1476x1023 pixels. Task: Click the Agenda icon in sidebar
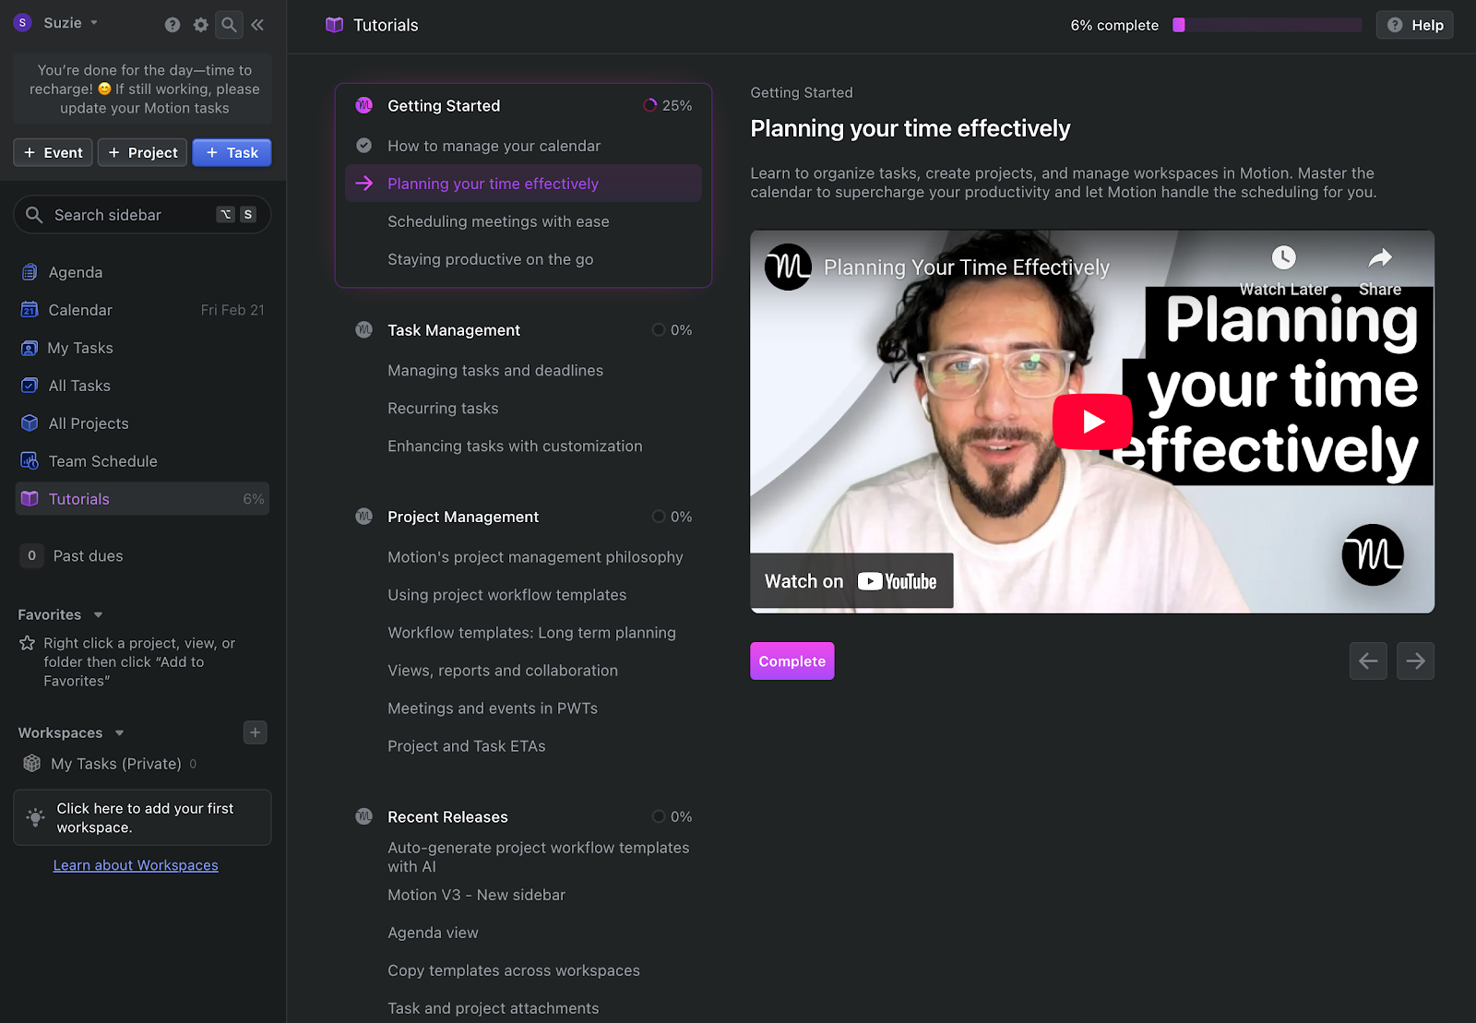(30, 272)
